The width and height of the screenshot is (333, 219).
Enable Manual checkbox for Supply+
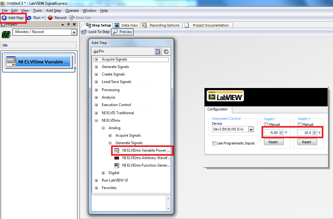tap(300, 124)
